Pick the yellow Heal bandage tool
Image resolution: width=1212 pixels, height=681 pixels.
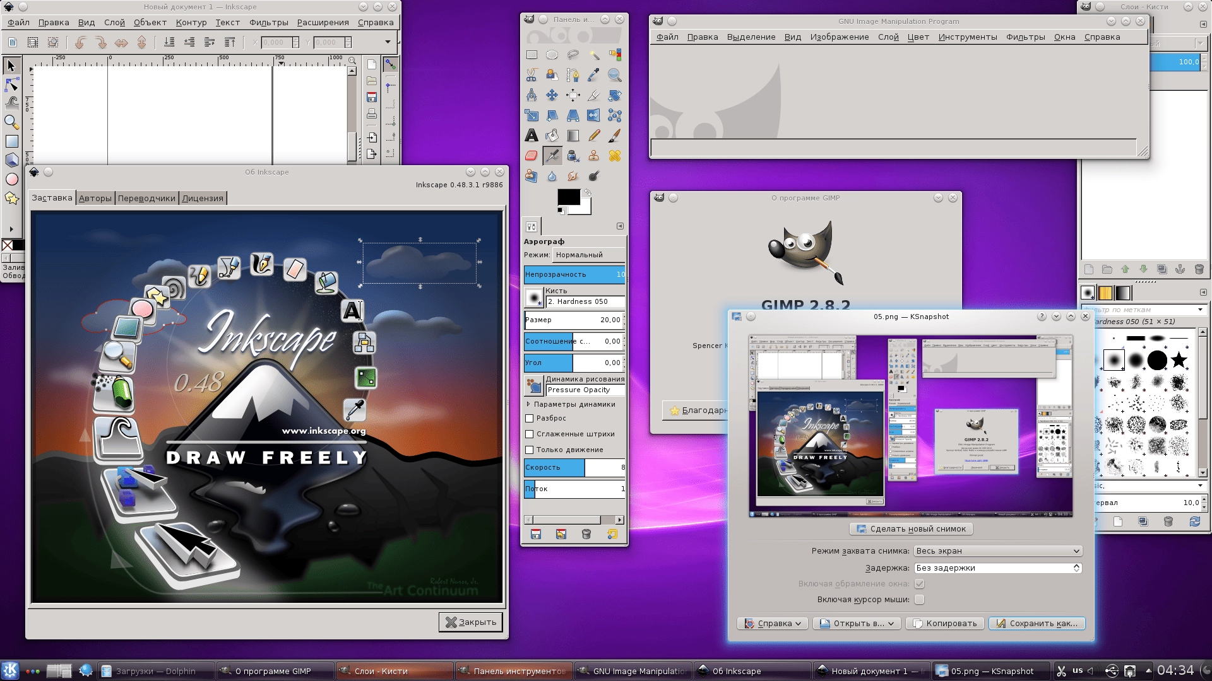tap(615, 156)
